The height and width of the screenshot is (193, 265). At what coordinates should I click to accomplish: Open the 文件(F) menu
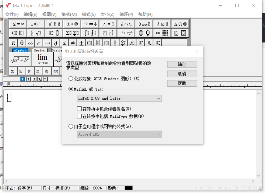tap(12, 14)
